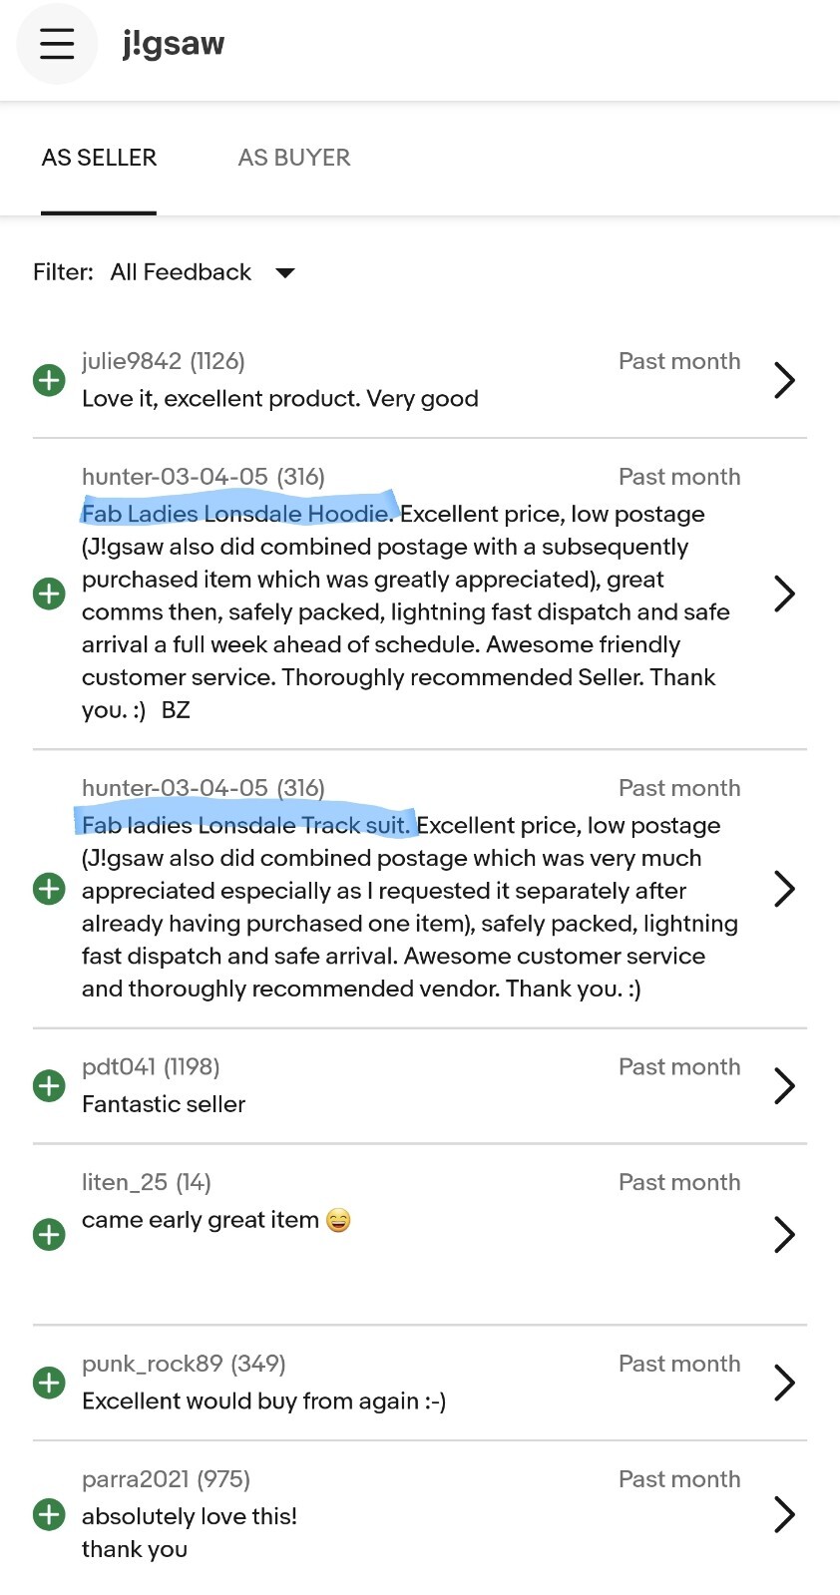
Task: Expand Lonsdale Track suit feedback chevron
Action: (785, 889)
